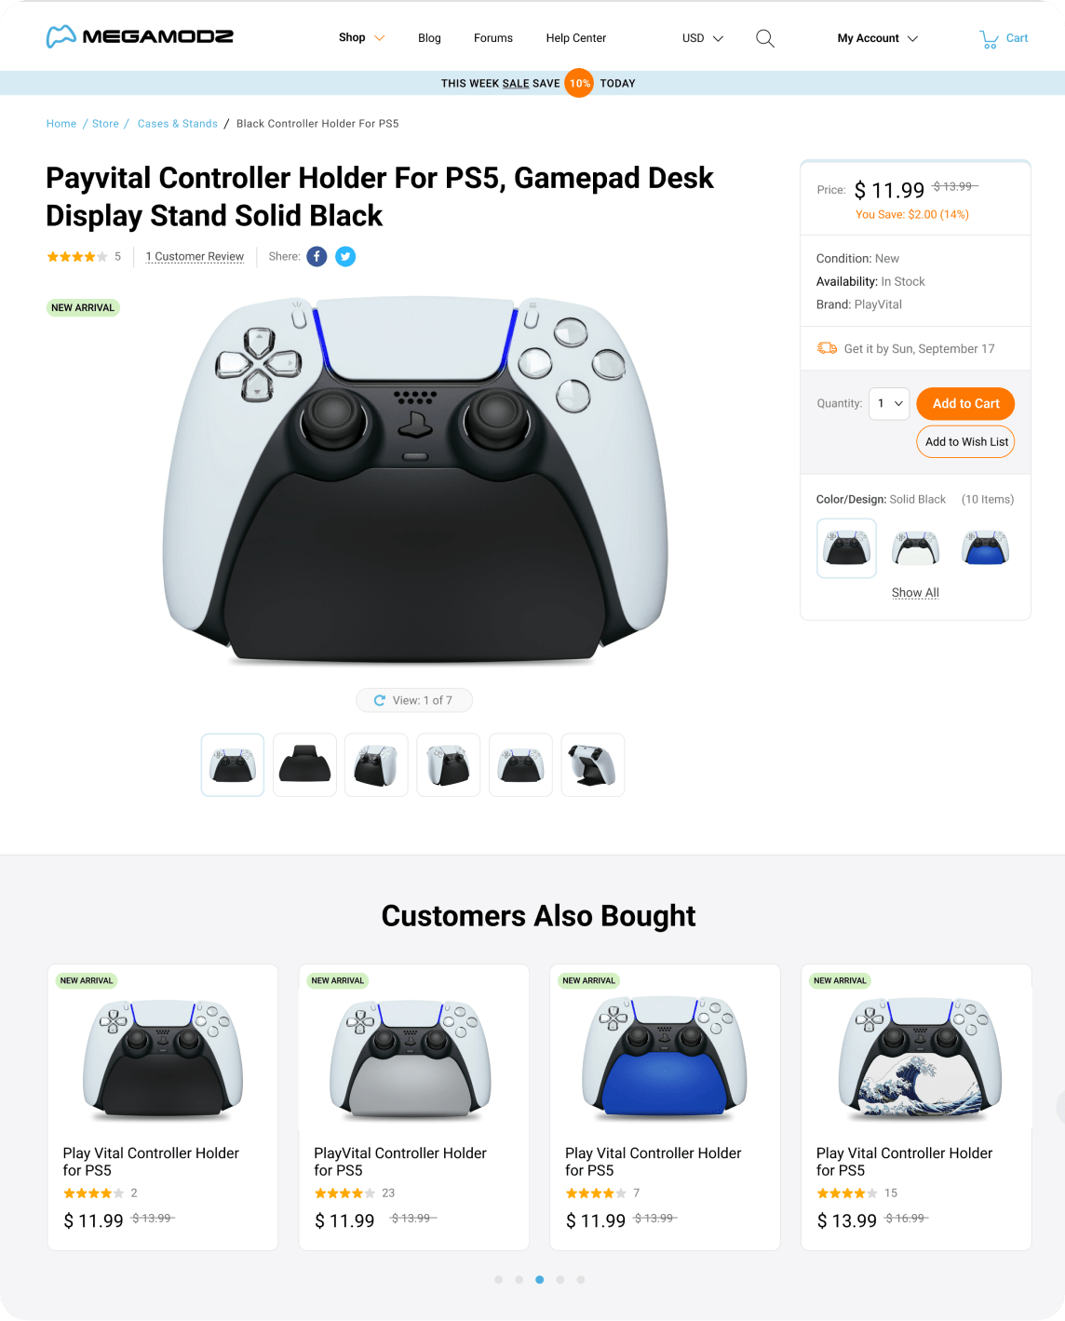
Task: Open the USD currency dropdown
Action: 703,38
